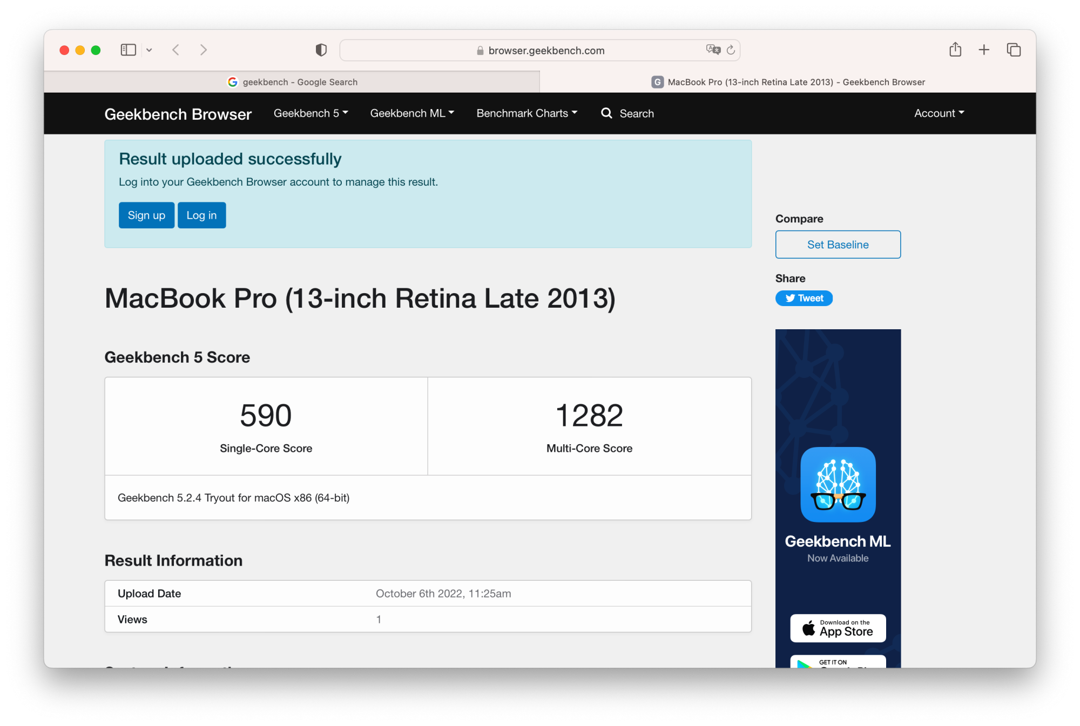Open the Account menu
Image resolution: width=1080 pixels, height=726 pixels.
click(939, 113)
